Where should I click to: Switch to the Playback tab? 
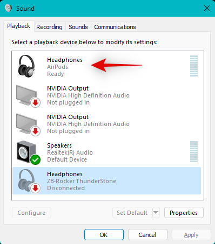click(18, 26)
